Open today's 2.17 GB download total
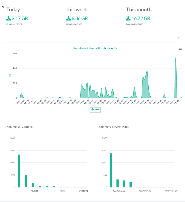The width and height of the screenshot is (185, 202). pos(20,19)
